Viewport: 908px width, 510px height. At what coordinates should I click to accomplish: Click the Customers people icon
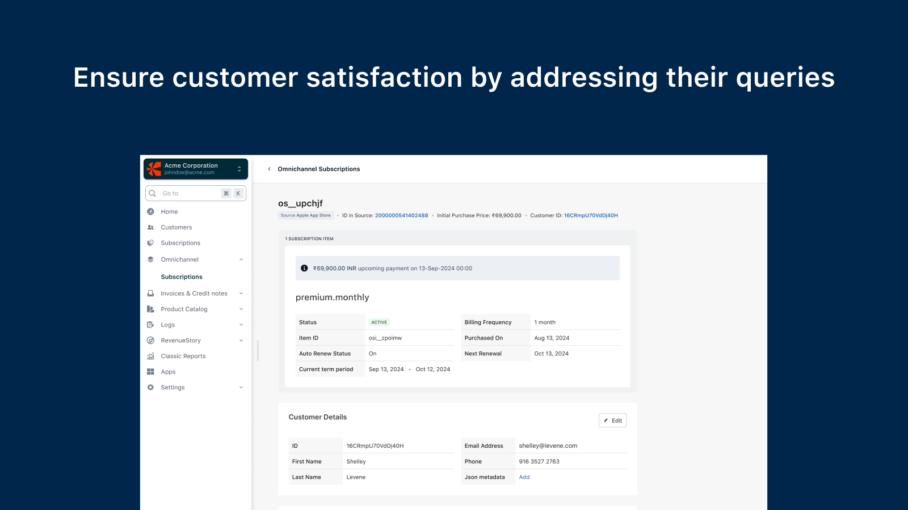click(150, 227)
